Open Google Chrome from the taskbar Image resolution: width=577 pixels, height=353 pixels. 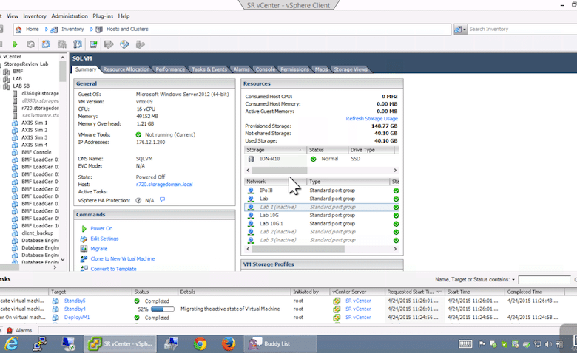click(x=200, y=344)
